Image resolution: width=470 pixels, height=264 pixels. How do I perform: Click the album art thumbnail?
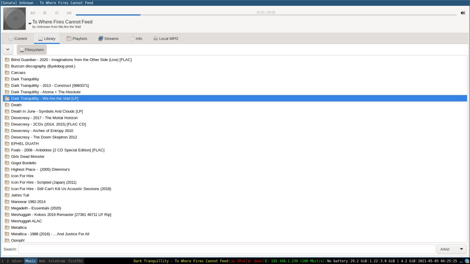[15, 19]
